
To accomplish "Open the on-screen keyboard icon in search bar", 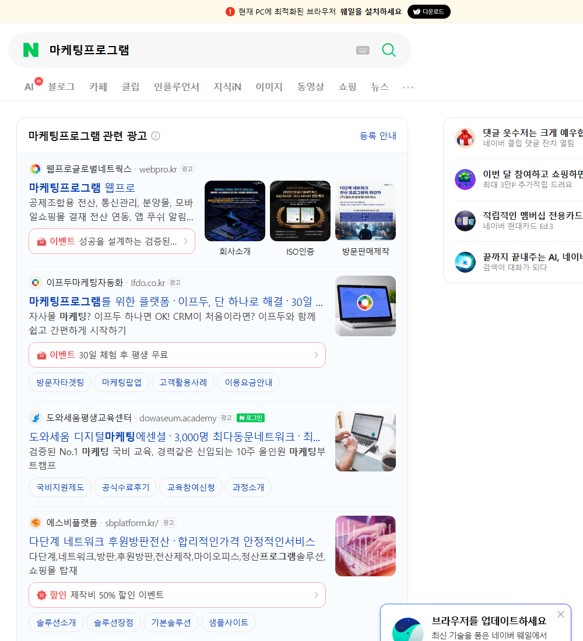I will coord(363,50).
